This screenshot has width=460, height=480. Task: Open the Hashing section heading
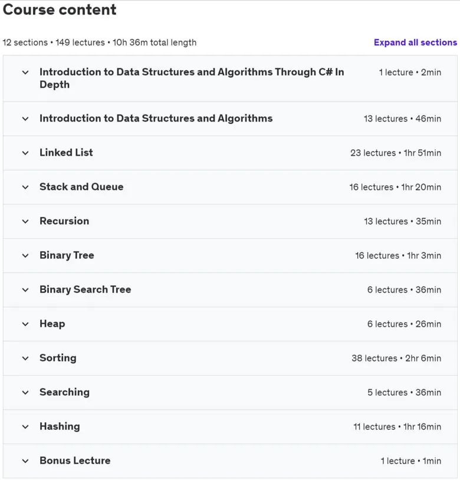[x=60, y=426]
